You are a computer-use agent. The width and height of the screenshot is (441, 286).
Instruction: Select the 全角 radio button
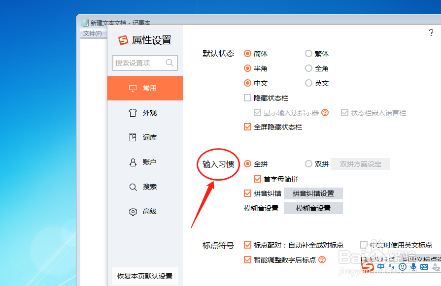308,68
